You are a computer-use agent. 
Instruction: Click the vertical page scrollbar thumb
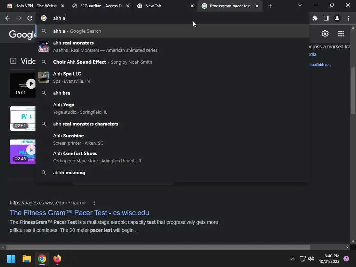point(353,91)
